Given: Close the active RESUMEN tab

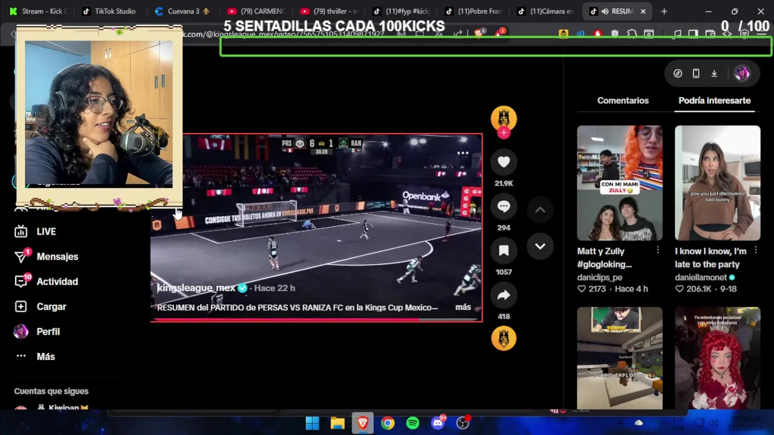Looking at the screenshot, I should 643,11.
